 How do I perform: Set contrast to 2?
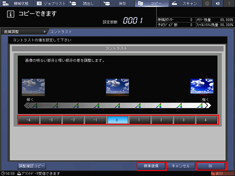[162, 120]
